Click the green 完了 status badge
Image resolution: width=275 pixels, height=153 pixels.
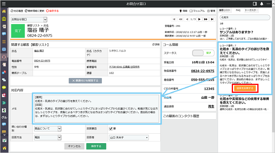point(18,31)
